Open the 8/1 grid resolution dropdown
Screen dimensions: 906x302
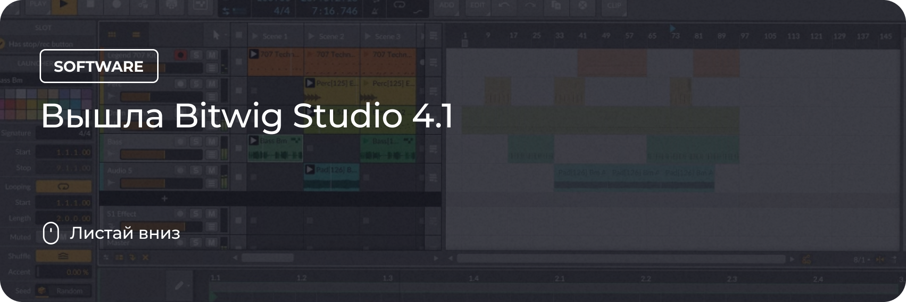click(x=862, y=260)
